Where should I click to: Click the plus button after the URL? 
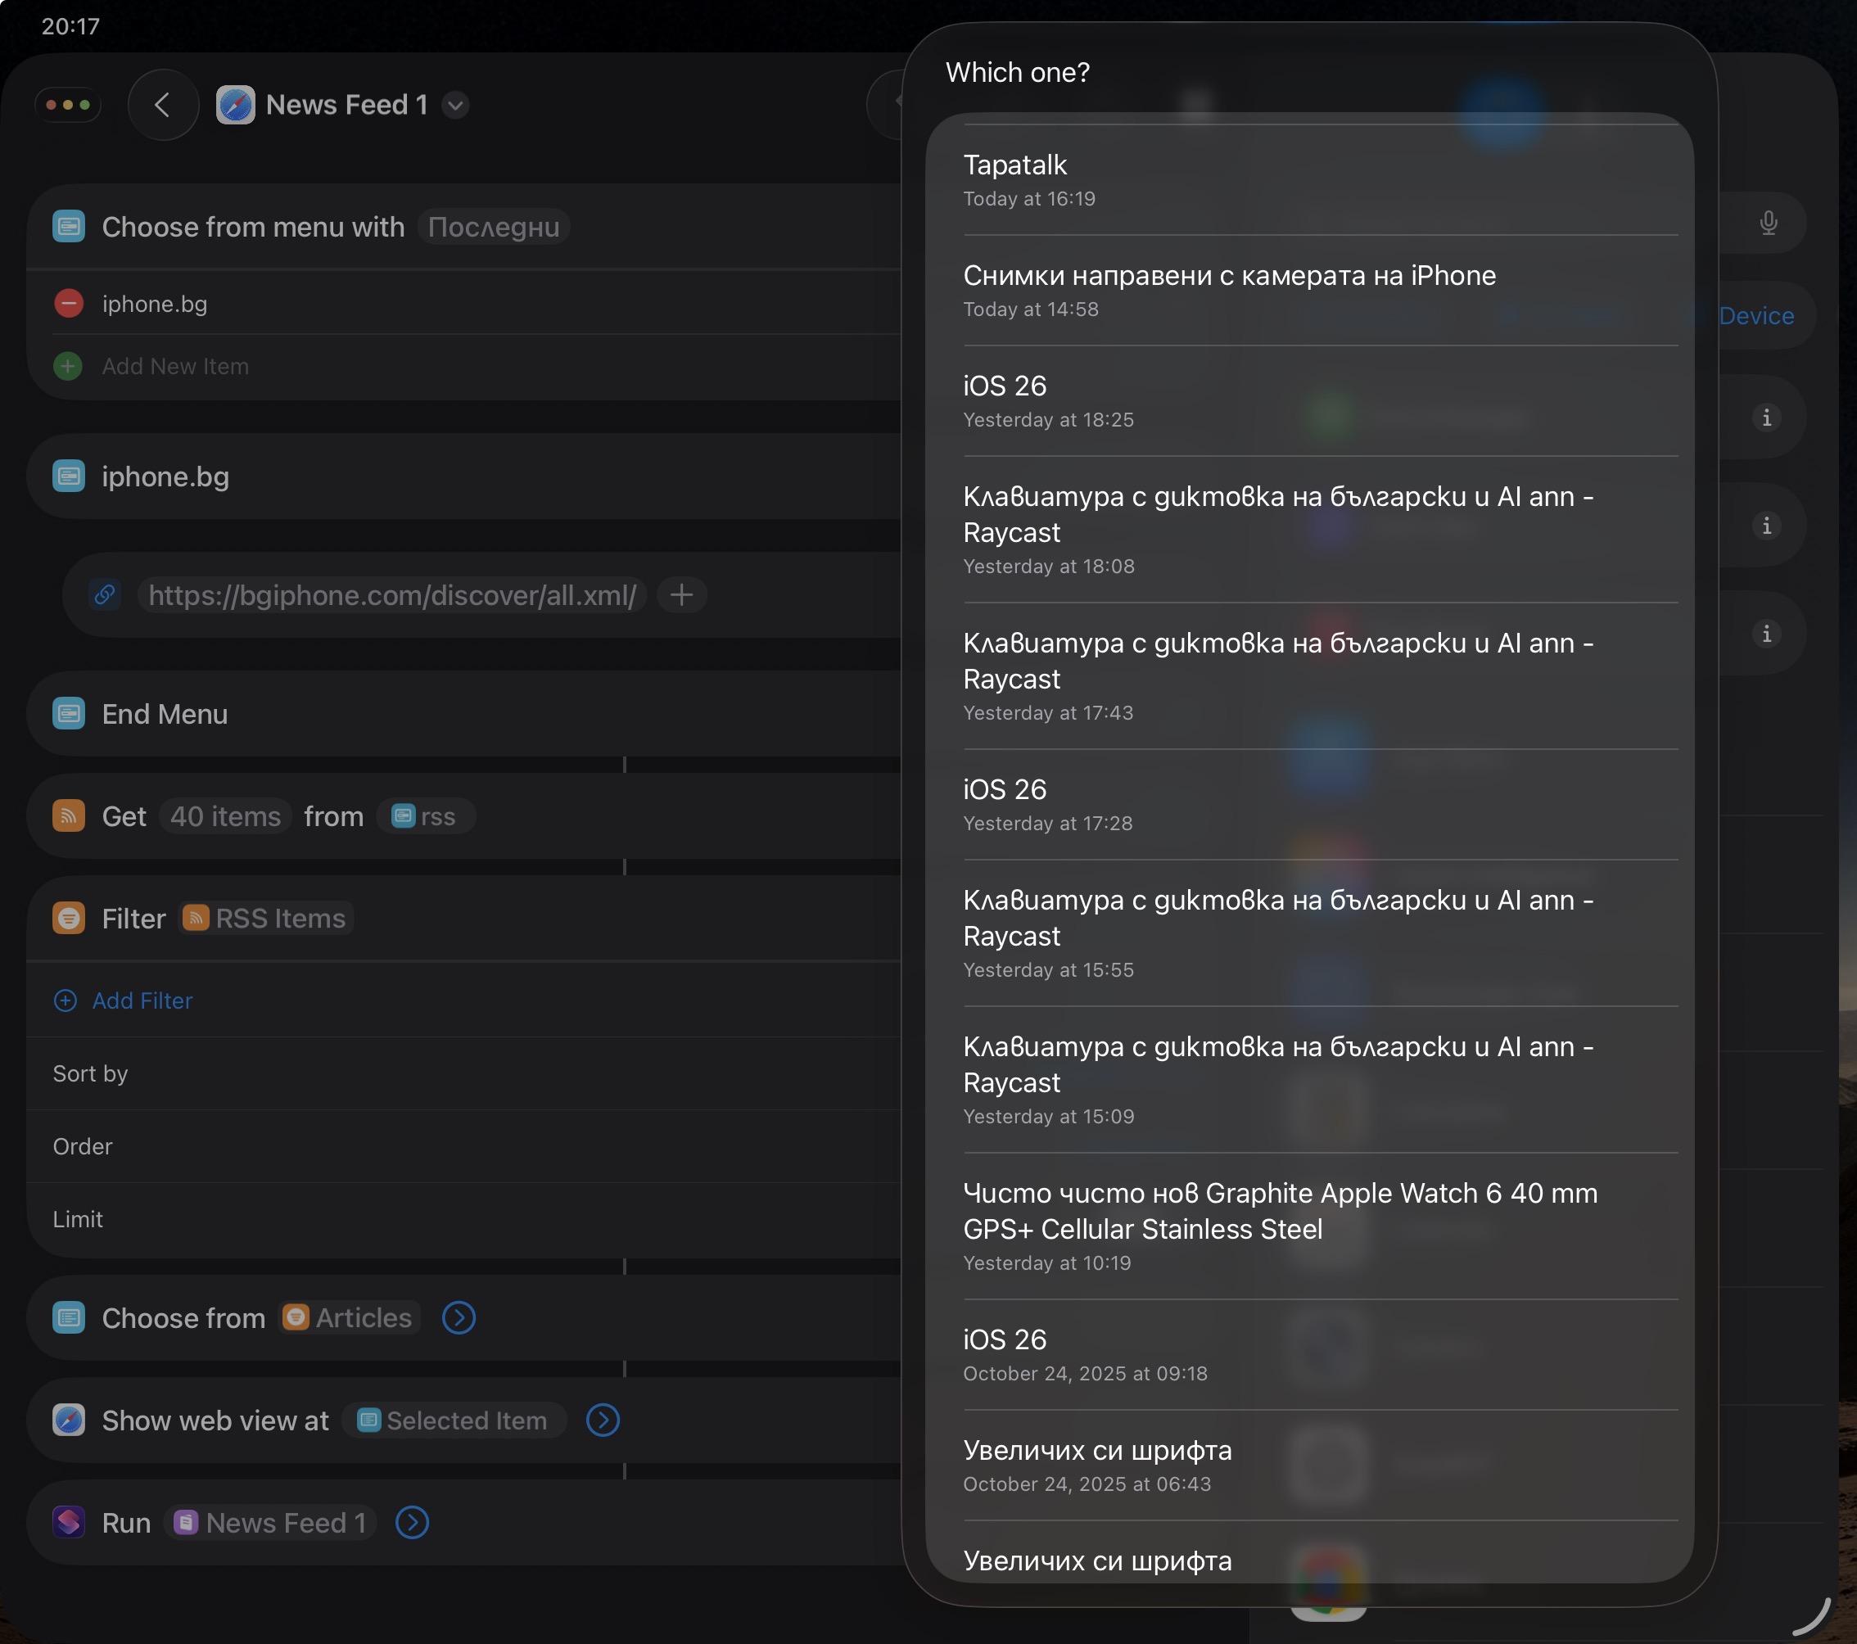[x=681, y=595]
